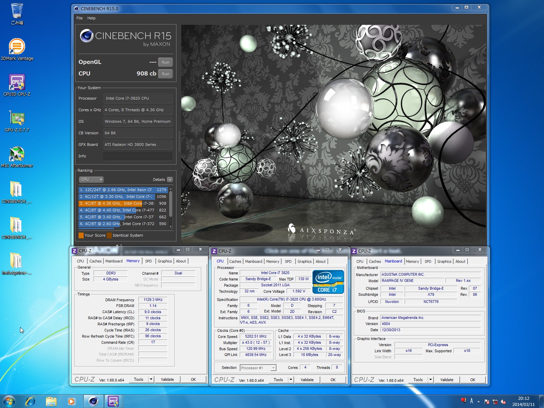The width and height of the screenshot is (544, 408).
Task: Open SPD tab in memory CPU-Z window
Action: tap(149, 261)
